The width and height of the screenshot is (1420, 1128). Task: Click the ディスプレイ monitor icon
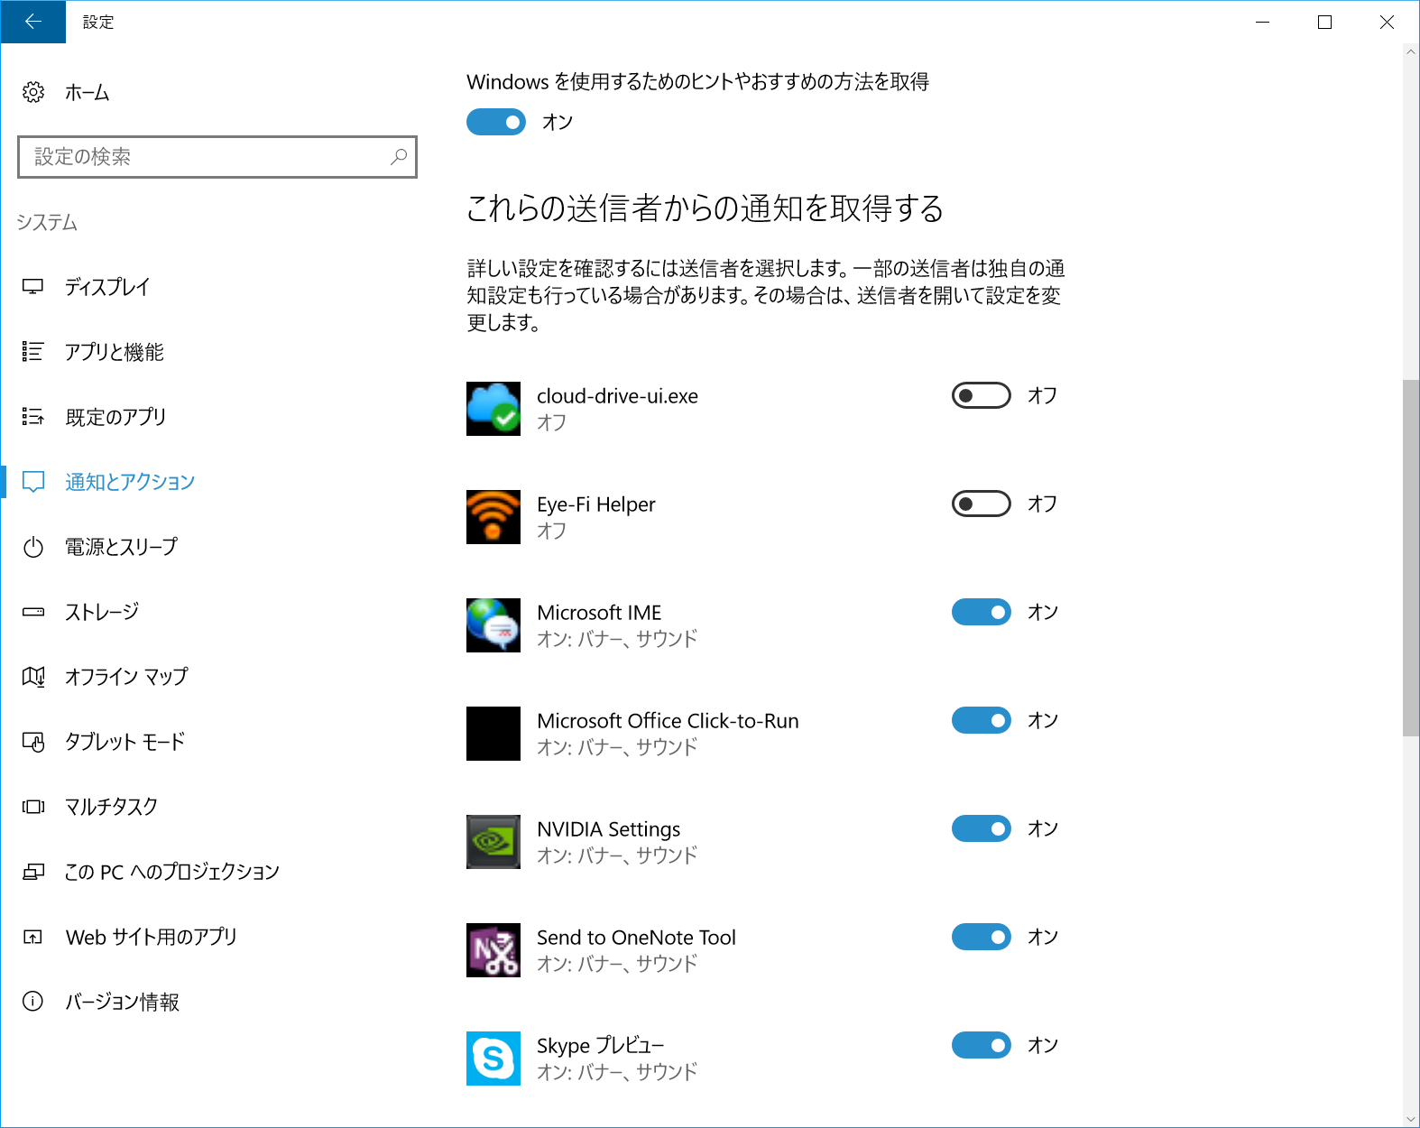pos(33,287)
